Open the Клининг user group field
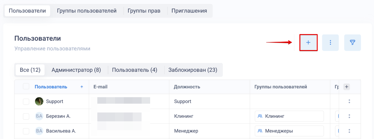The height and width of the screenshot is (139, 374). [289, 116]
